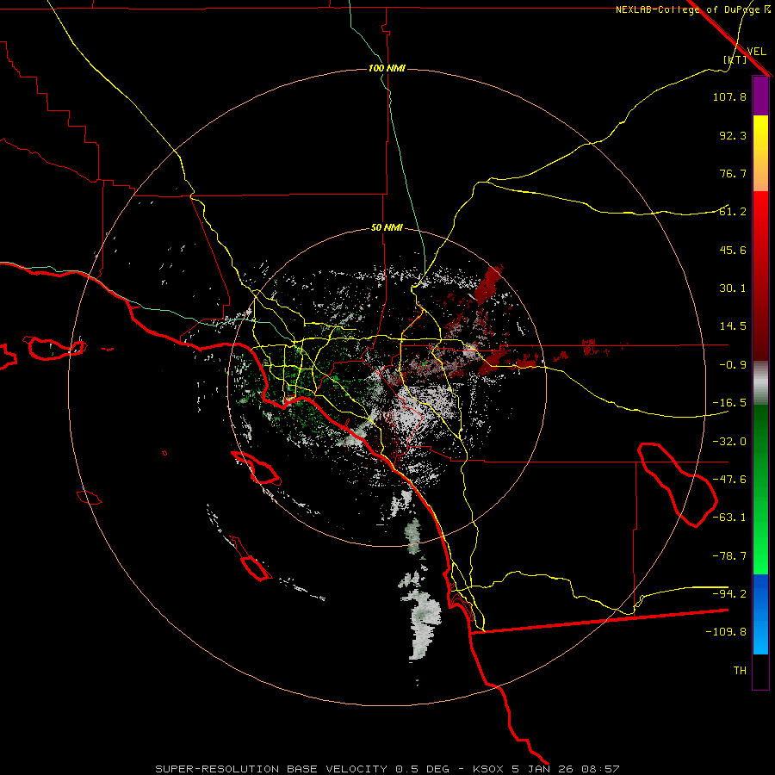This screenshot has height=775, width=775.
Task: Click the -63.1 legend value
Action: click(729, 518)
